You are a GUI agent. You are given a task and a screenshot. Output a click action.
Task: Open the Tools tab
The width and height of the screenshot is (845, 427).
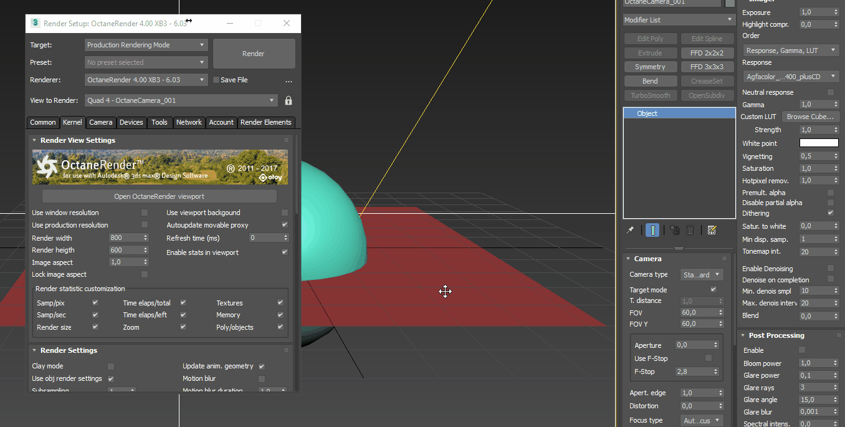click(160, 122)
